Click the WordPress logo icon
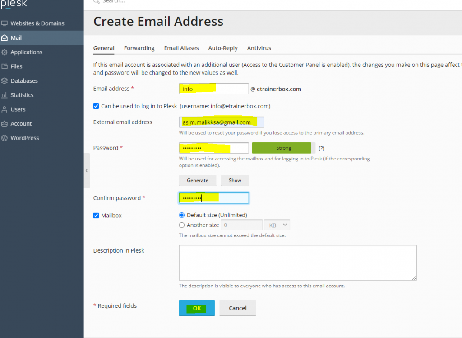This screenshot has width=462, height=338. [5, 138]
